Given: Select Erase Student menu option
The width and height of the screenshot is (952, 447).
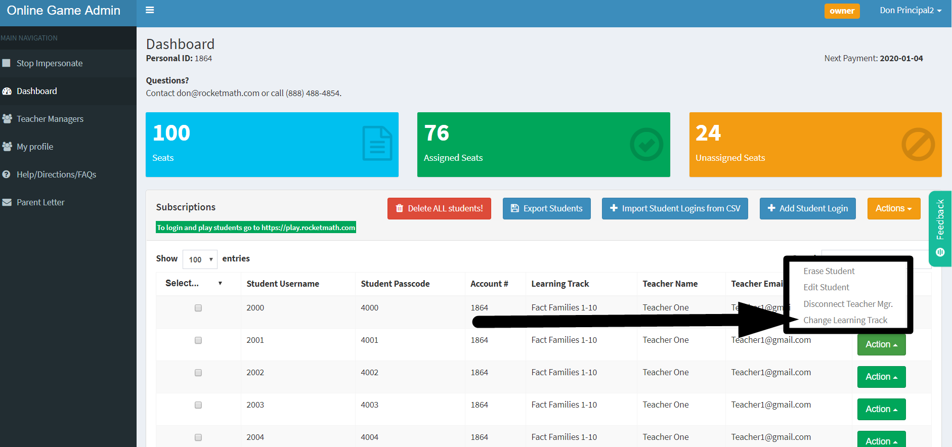Looking at the screenshot, I should (829, 271).
